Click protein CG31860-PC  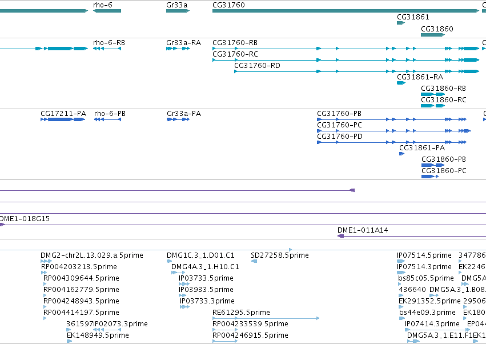tap(430, 177)
